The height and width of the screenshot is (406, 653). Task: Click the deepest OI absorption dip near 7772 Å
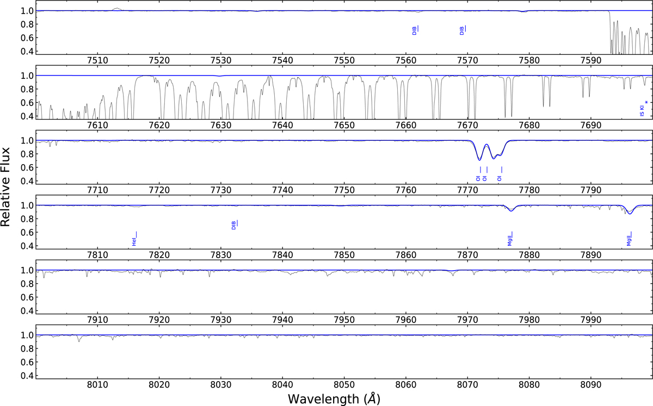[479, 159]
